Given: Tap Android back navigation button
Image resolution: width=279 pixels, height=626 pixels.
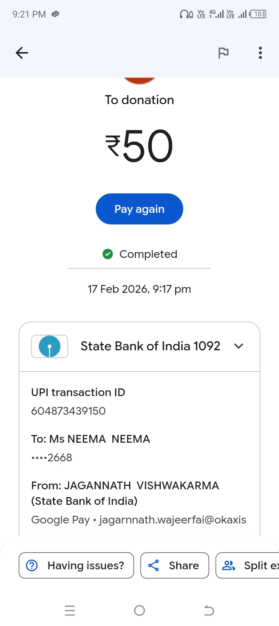Looking at the screenshot, I should 209,610.
